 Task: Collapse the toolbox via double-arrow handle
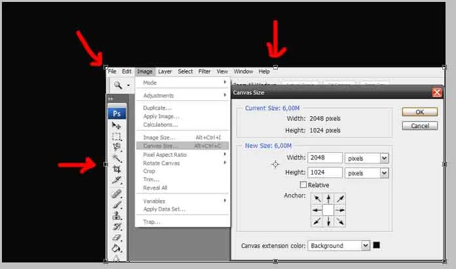click(111, 98)
